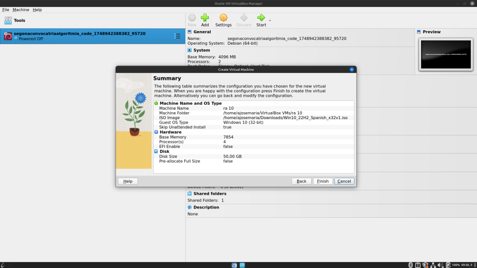Select the Disk Size '50,00 GB' value

(232, 156)
